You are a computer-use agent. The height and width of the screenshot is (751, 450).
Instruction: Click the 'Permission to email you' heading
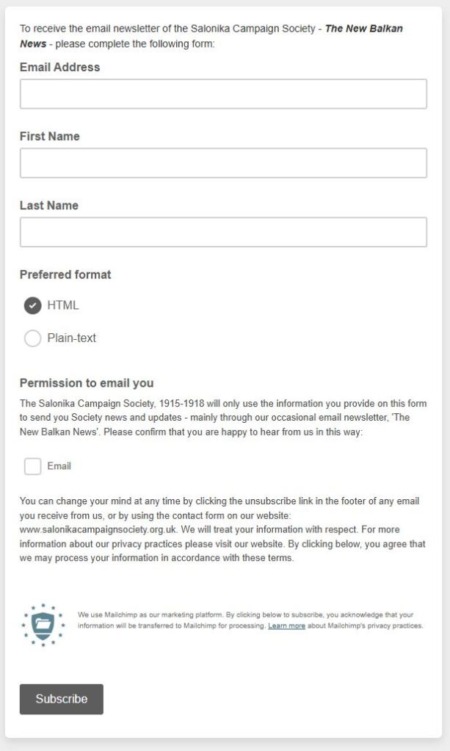point(87,383)
